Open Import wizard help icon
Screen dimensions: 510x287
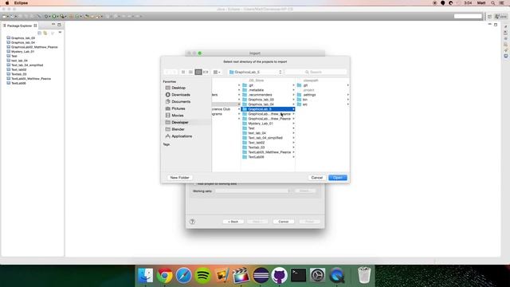tap(192, 222)
